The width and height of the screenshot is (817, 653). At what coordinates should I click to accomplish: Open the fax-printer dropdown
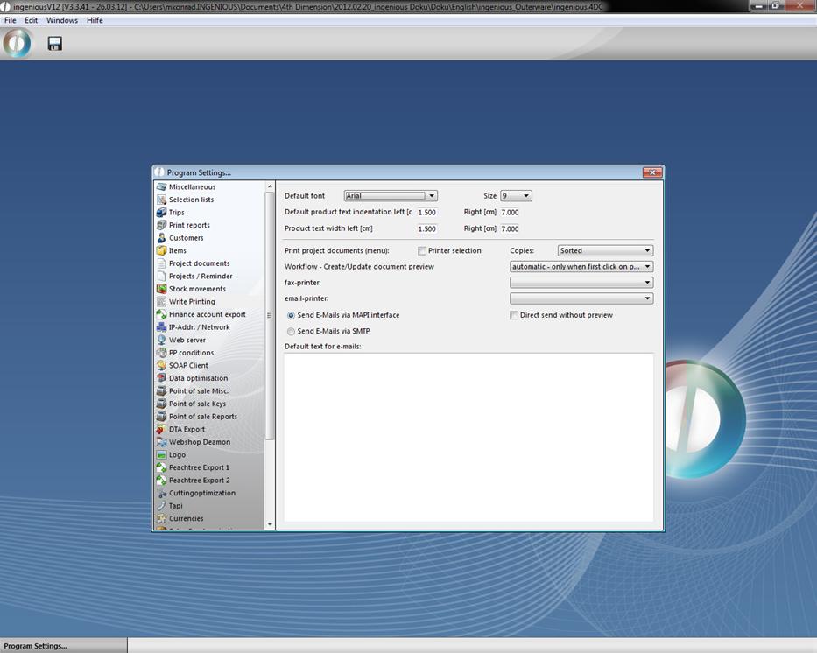(x=581, y=283)
